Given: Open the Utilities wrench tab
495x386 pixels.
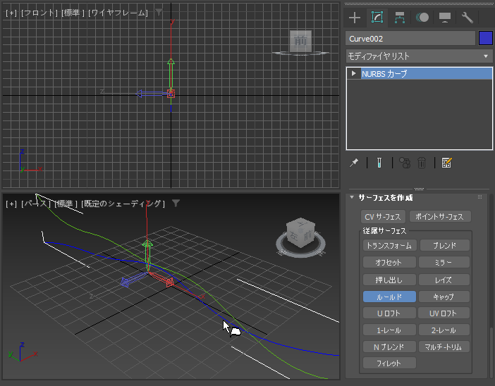Looking at the screenshot, I should (468, 18).
